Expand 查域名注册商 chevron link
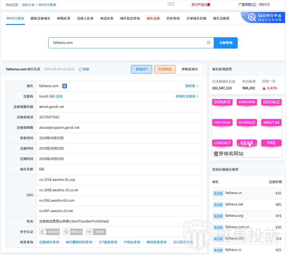This screenshot has width=286, height=255. 187,97
